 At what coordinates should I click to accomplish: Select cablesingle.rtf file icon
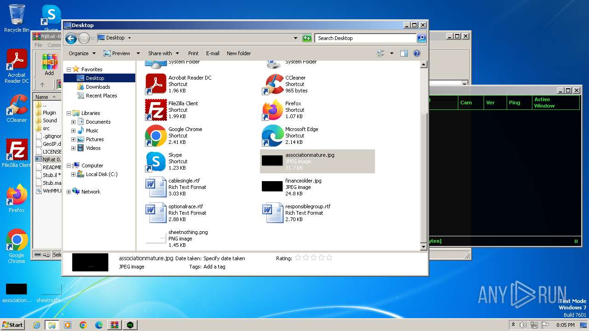point(156,187)
